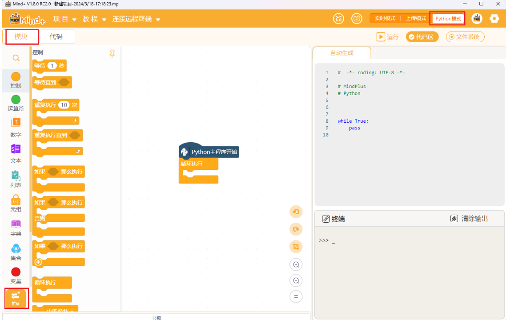506x320 pixels.
Task: Open the 扩展 extensions button
Action: (x=16, y=298)
